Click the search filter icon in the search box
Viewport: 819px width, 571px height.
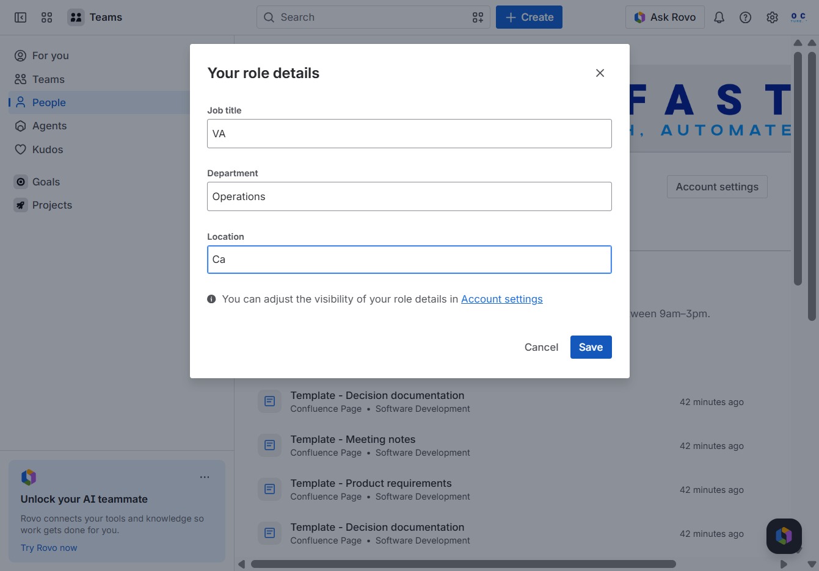[x=478, y=17]
